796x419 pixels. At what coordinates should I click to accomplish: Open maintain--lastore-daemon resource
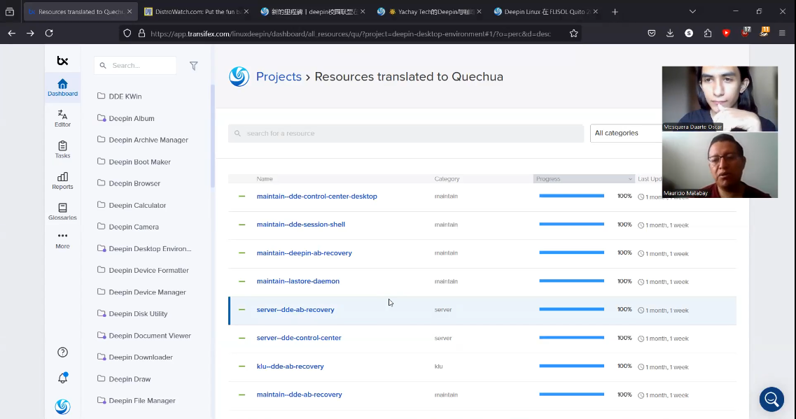tap(298, 281)
